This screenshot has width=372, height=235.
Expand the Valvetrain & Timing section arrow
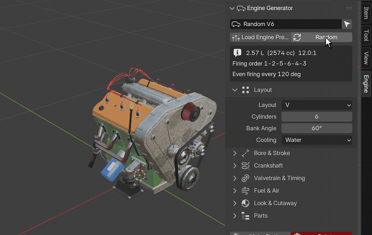(235, 178)
